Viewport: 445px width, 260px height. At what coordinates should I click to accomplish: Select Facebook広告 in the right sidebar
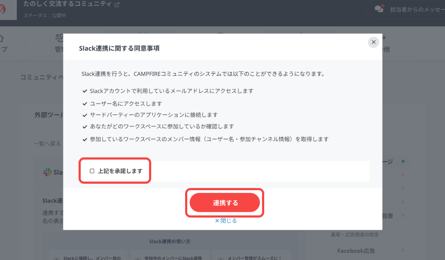point(356,250)
